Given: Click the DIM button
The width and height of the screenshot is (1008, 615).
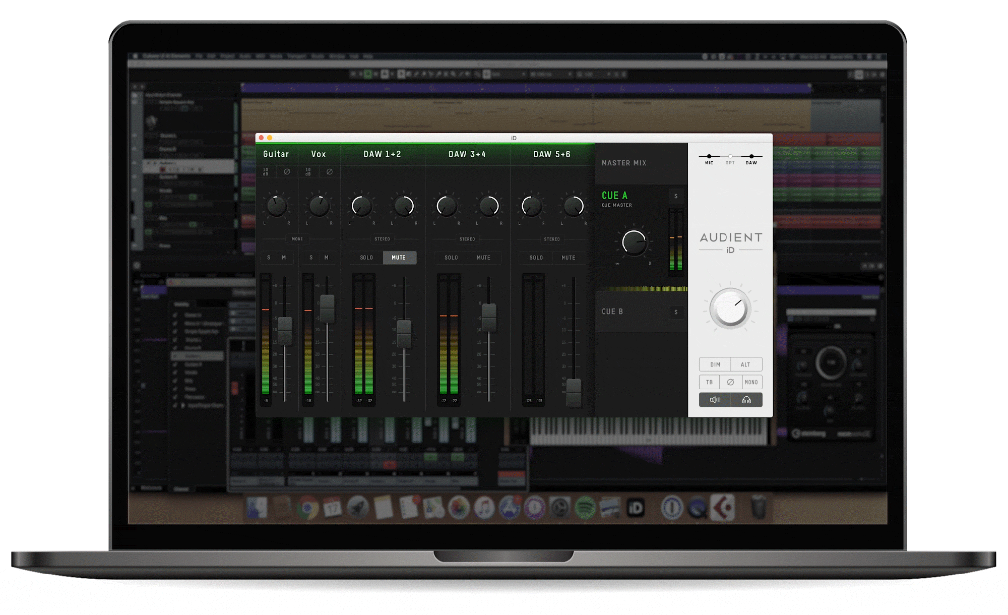Looking at the screenshot, I should (x=715, y=364).
